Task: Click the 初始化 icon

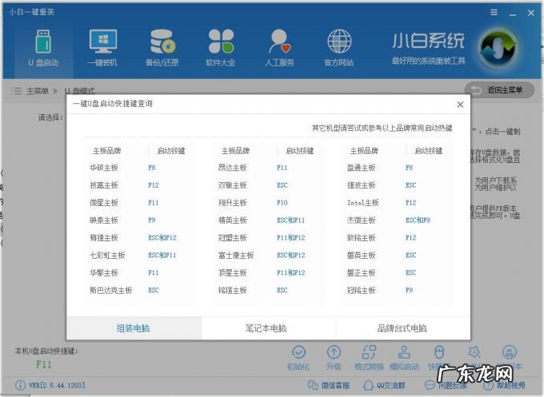Action: [298, 352]
